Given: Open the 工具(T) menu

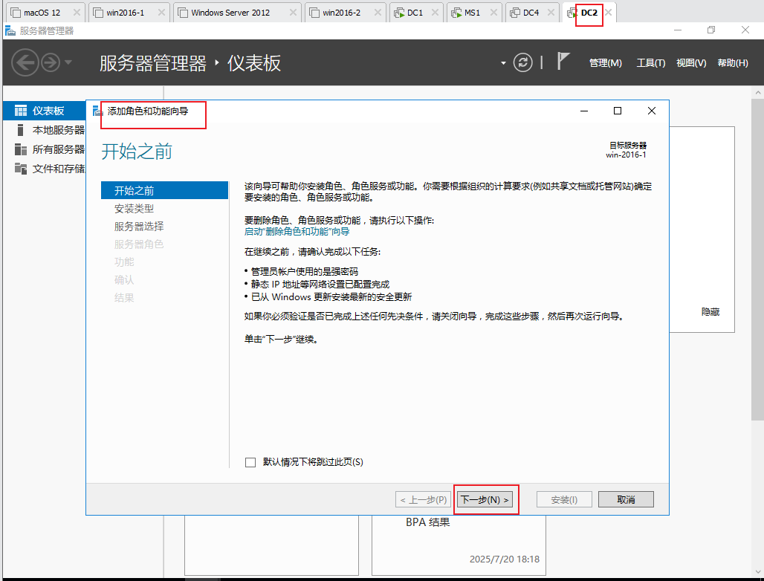Looking at the screenshot, I should 651,63.
